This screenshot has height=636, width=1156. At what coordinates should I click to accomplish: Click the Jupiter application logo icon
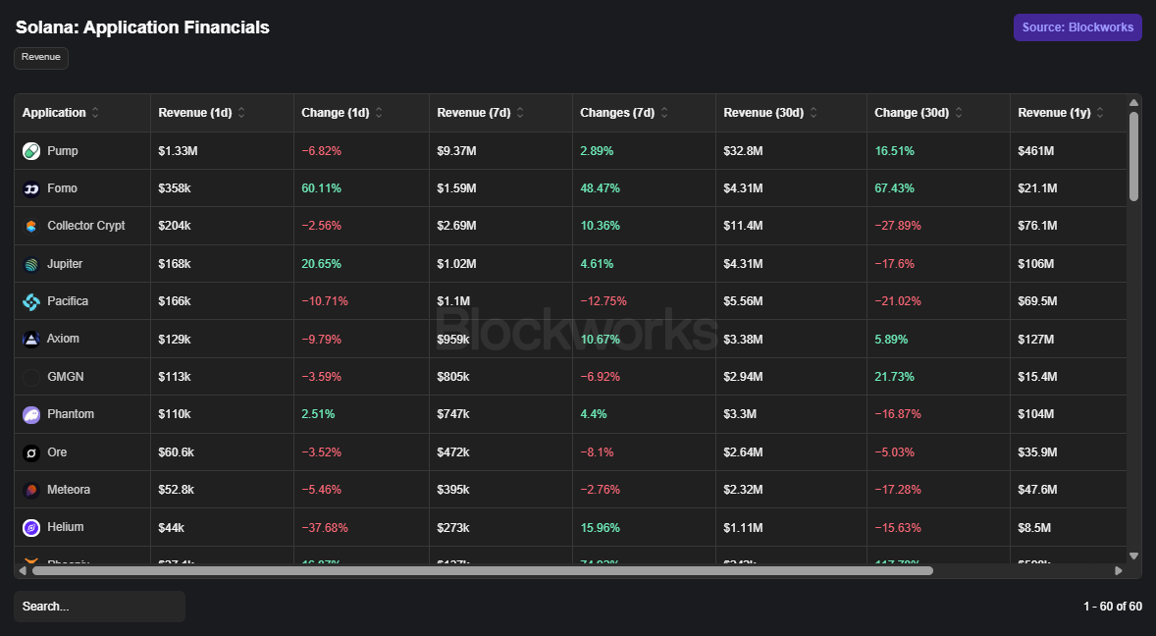31,264
